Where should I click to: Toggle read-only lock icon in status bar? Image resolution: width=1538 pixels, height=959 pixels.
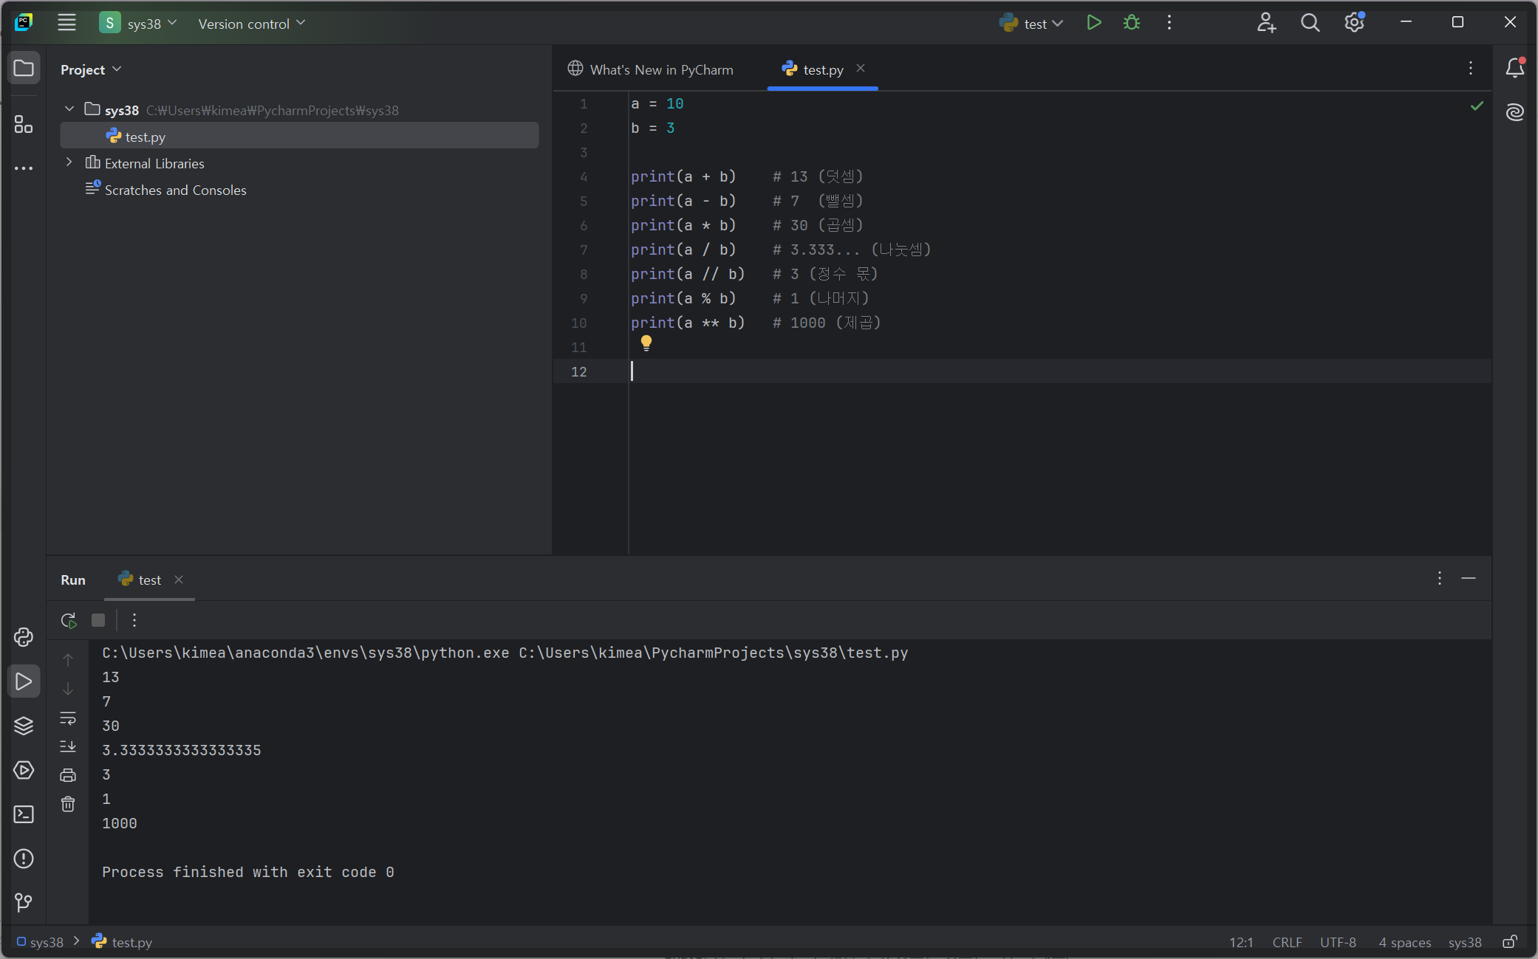1510,942
